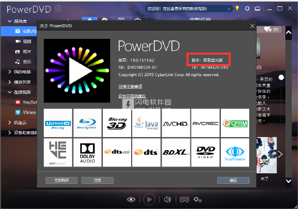Image resolution: width=298 pixels, height=209 pixels.
Task: Enter VR mode with headset icon
Action: point(184,200)
